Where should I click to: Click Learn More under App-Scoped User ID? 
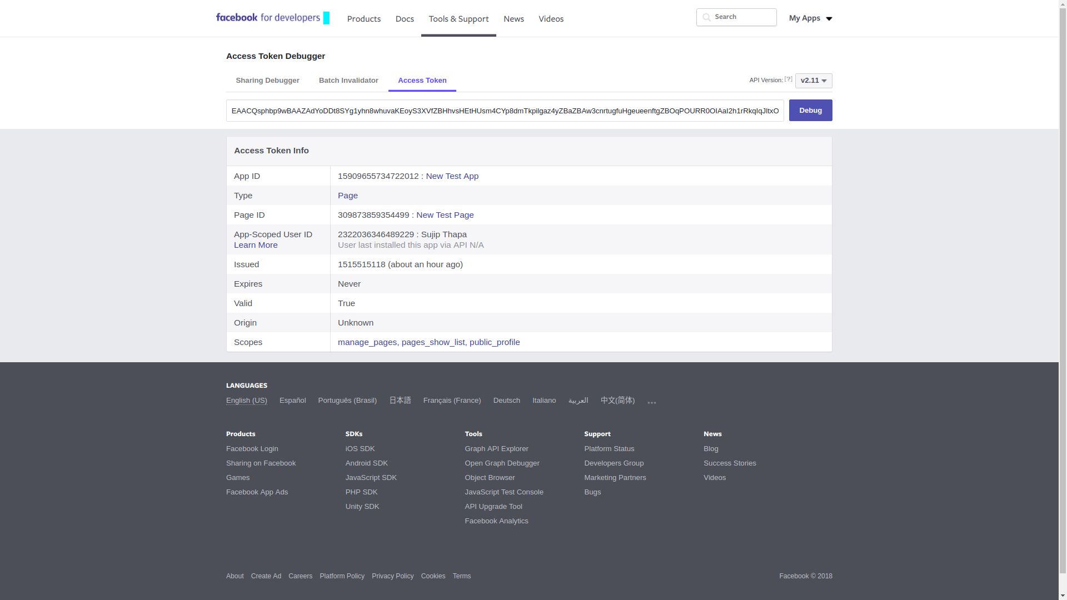pos(256,245)
